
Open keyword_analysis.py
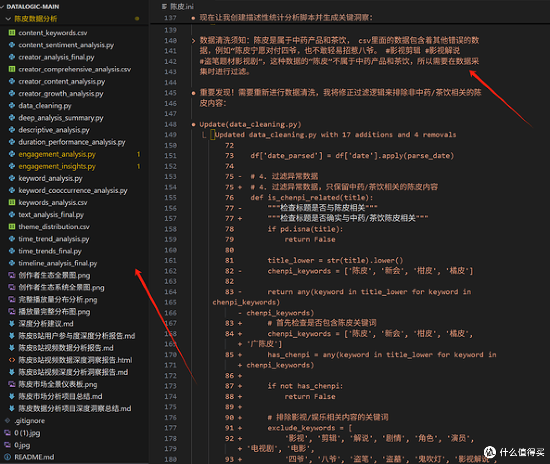coord(50,178)
